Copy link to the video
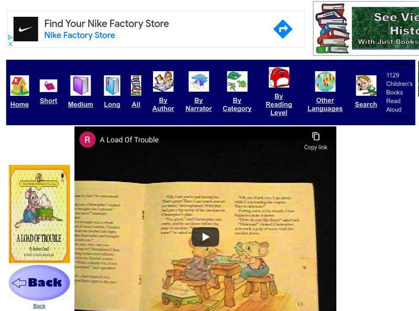Viewport: 419px width, 311px height. [x=316, y=141]
